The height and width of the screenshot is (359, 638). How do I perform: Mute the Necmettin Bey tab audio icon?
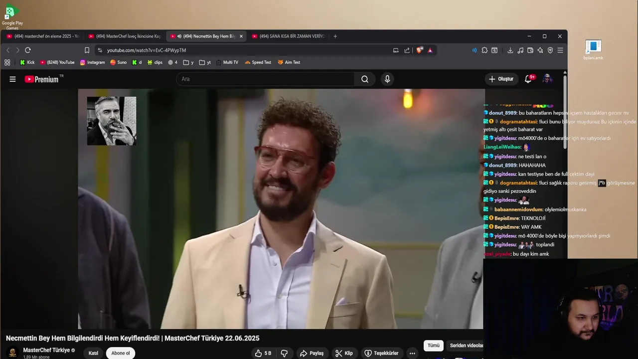point(179,36)
